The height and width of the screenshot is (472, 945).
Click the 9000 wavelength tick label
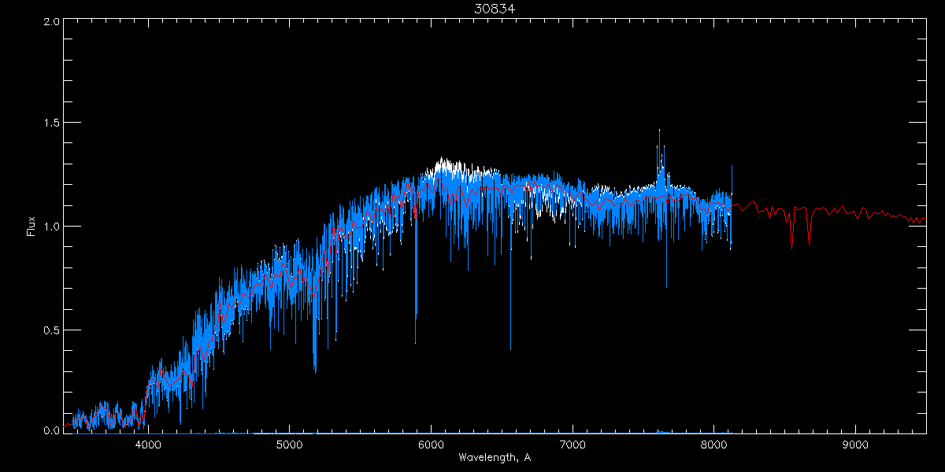(855, 444)
